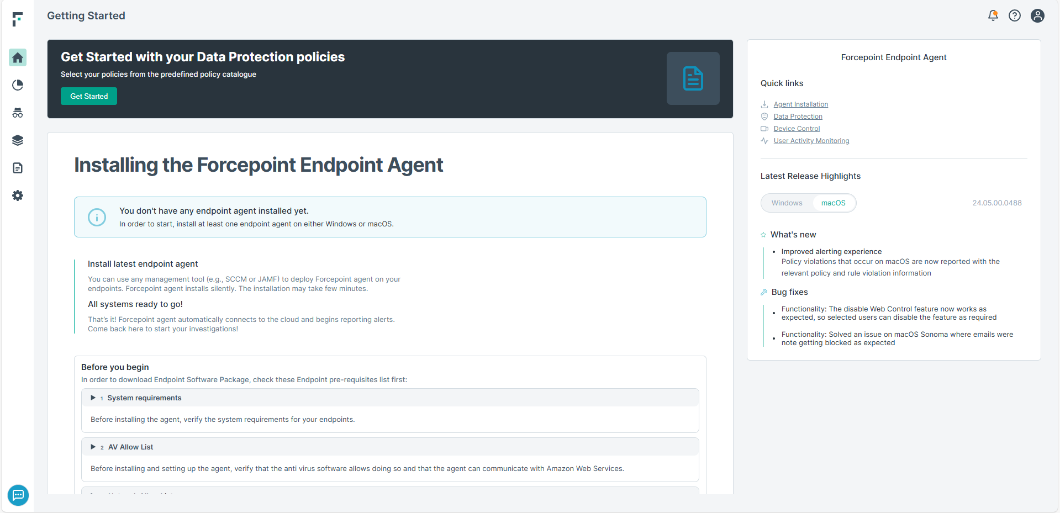
Task: Open the Home sidebar icon
Action: 18,57
